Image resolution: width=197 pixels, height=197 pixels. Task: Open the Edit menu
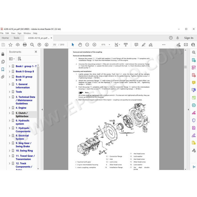(7, 33)
